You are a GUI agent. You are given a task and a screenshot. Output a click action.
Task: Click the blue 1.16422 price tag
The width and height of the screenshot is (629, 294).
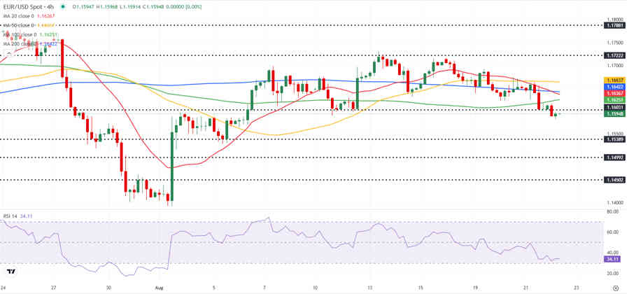point(614,87)
